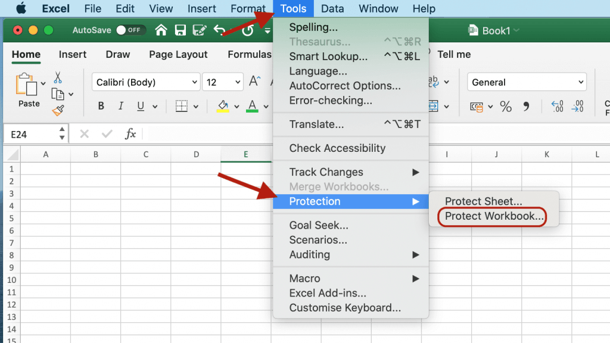610x343 pixels.
Task: Click the Increase Decimal icon
Action: point(558,107)
